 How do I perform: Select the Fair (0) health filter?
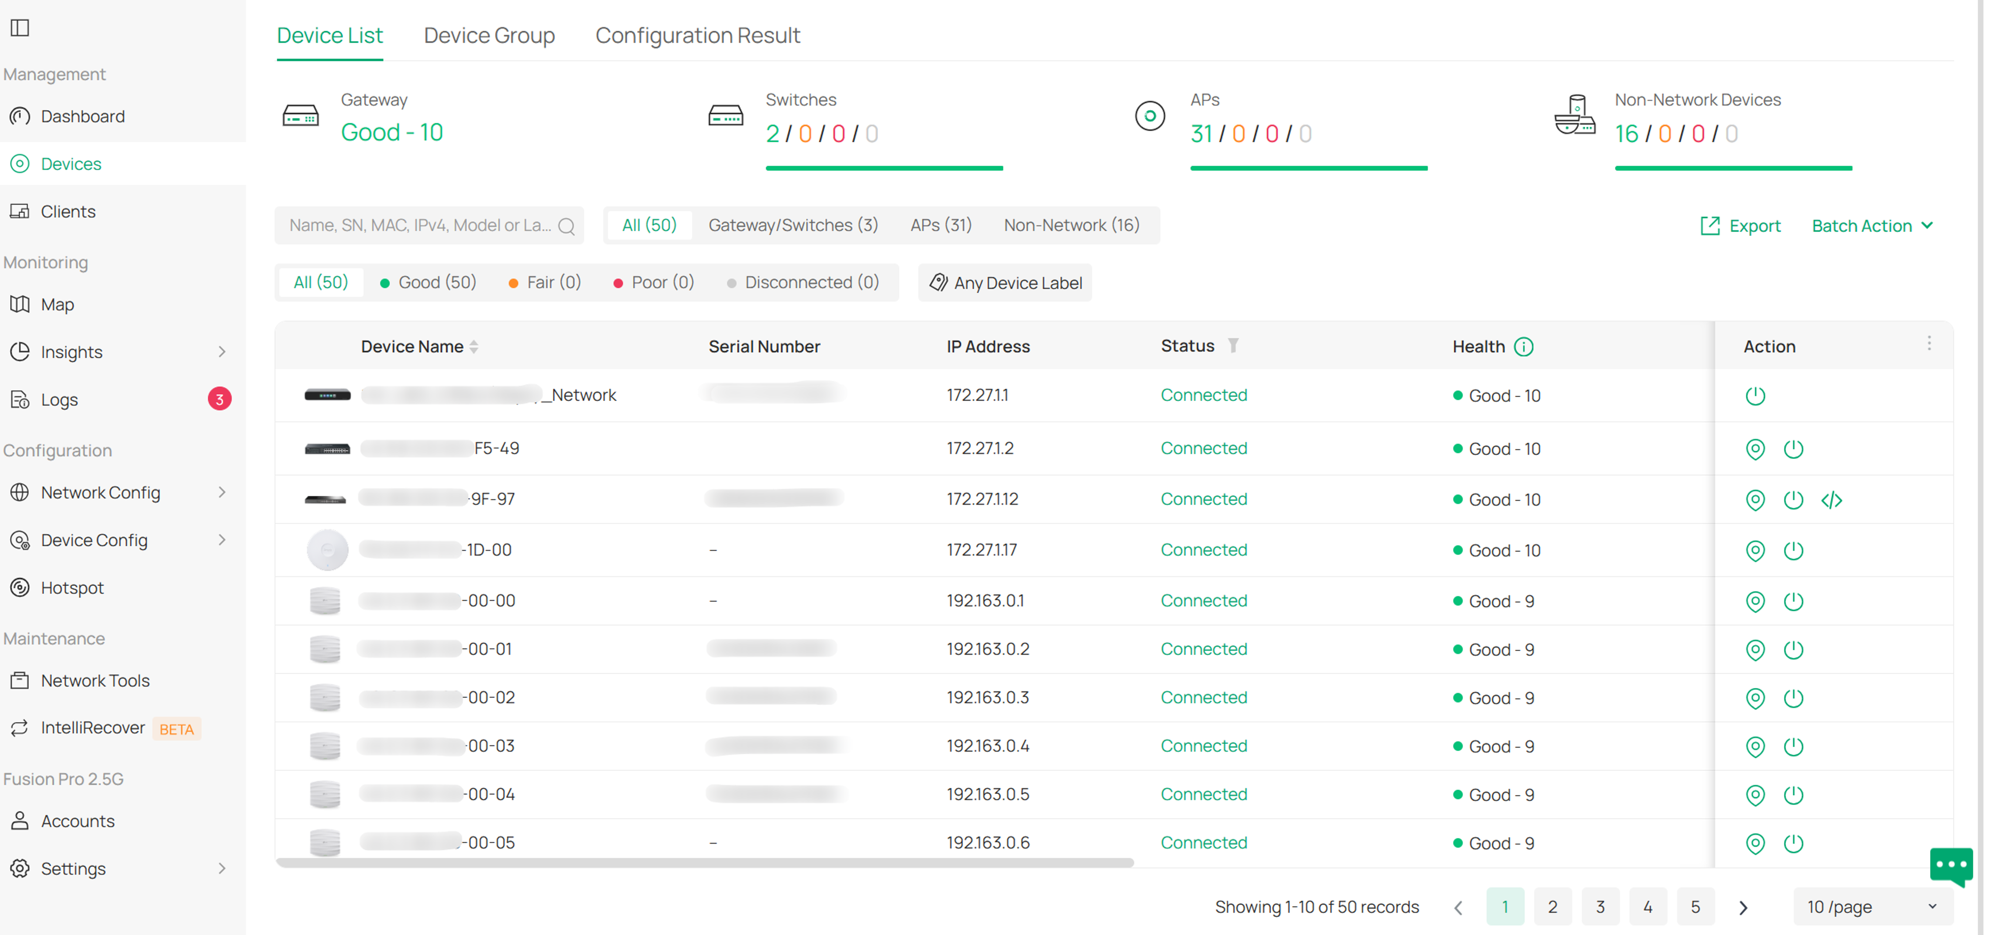click(544, 283)
